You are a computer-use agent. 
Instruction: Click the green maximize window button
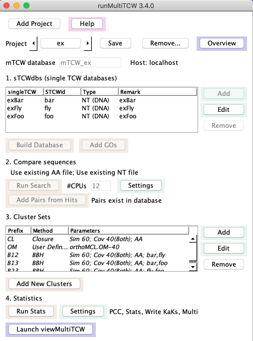26,5
